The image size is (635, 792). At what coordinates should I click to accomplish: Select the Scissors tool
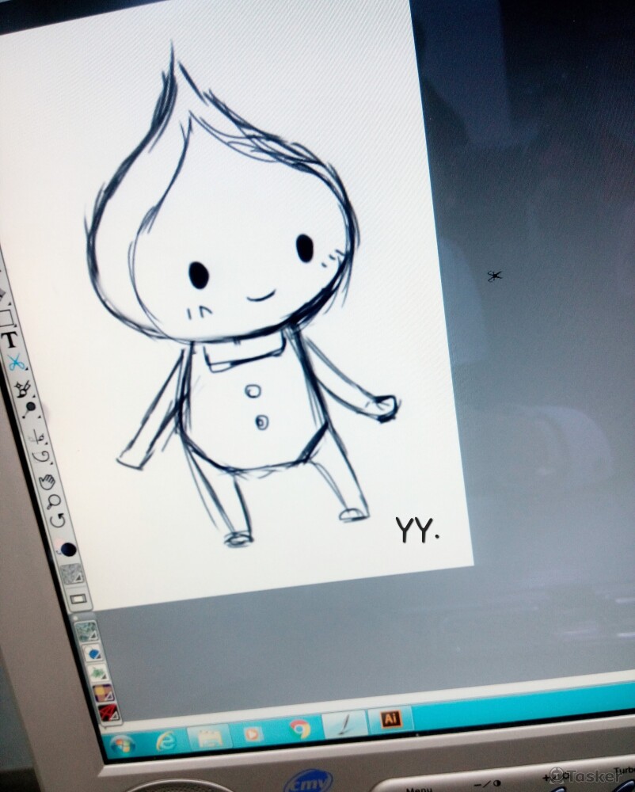pyautogui.click(x=16, y=363)
